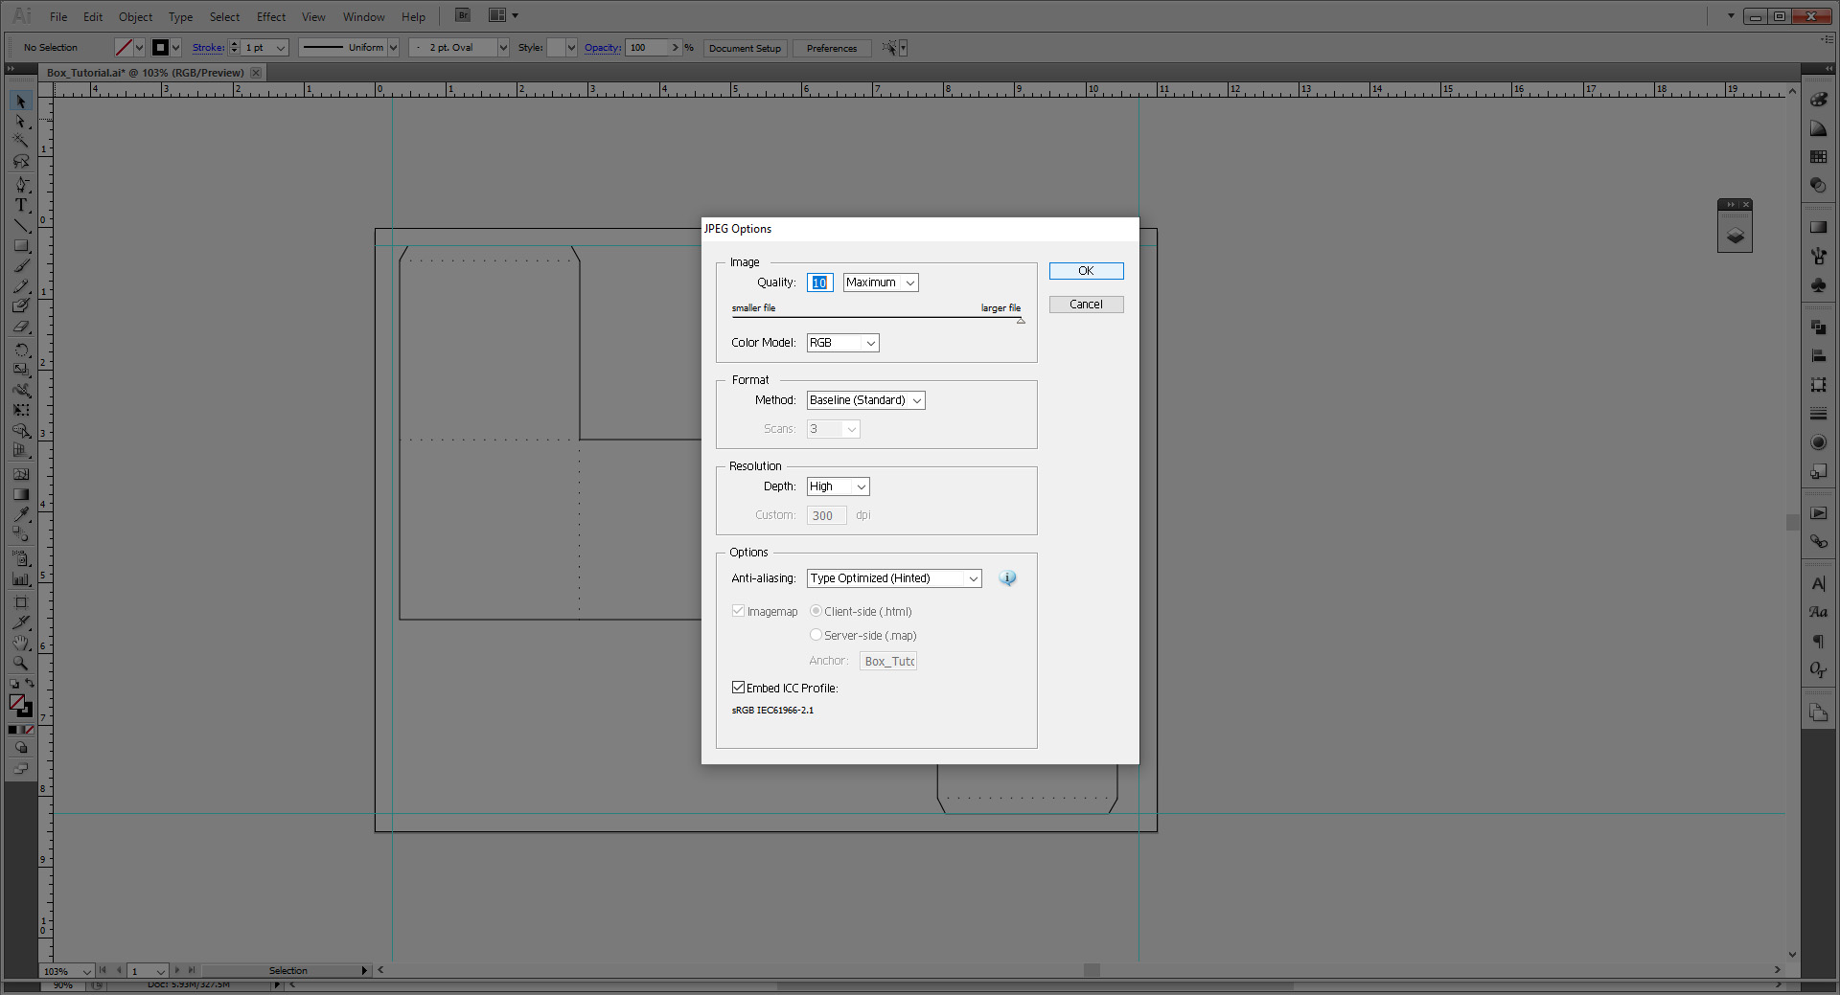Select the Server-side (.map) radio button

click(x=816, y=634)
